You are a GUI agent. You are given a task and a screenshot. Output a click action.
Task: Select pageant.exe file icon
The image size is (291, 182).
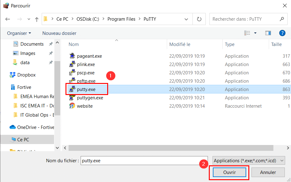pos(72,56)
